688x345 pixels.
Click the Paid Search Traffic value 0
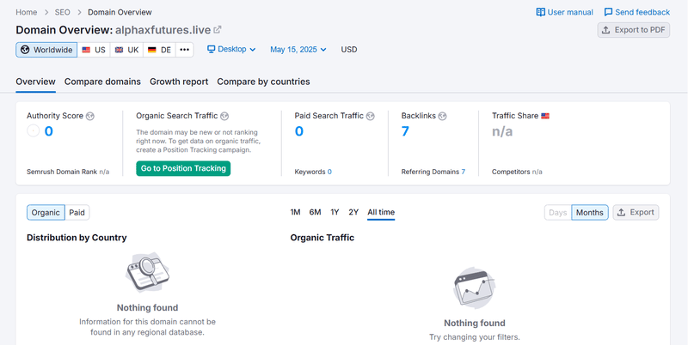click(298, 131)
